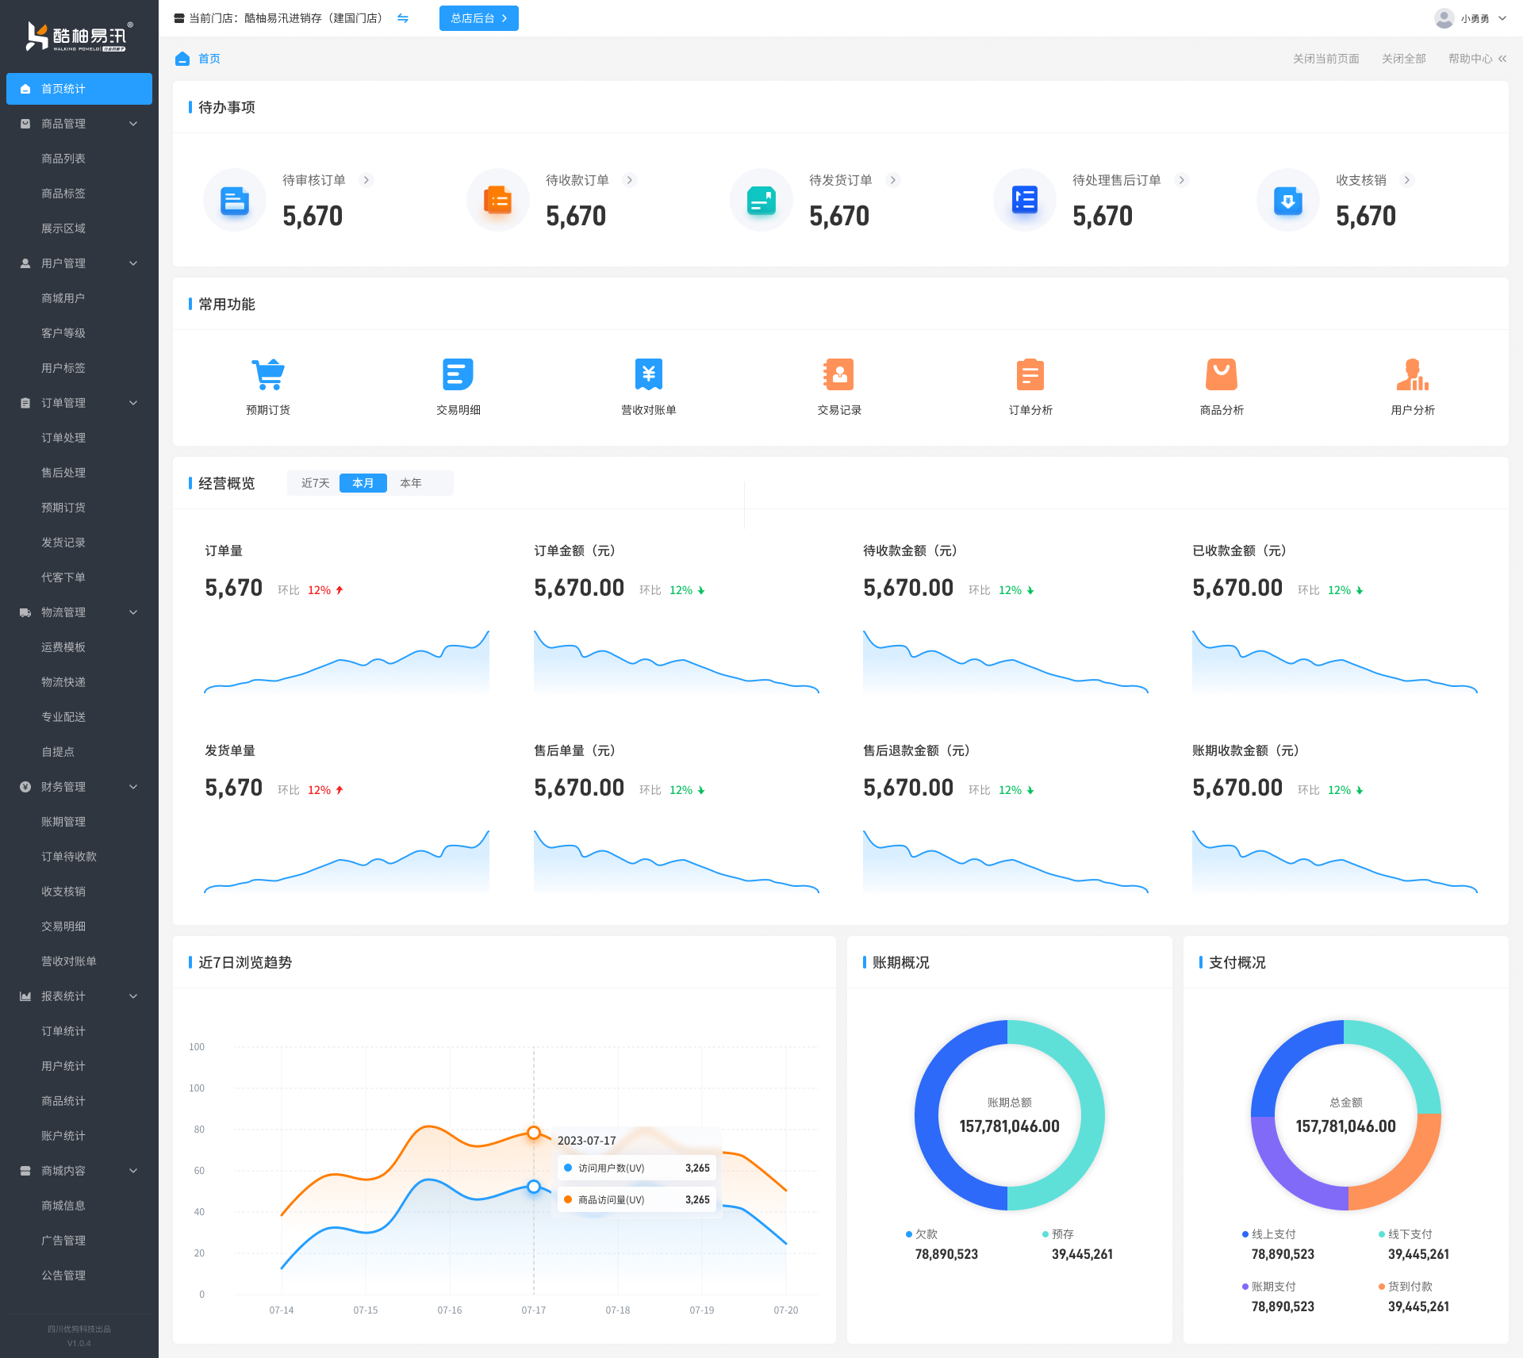Click the 总店后台 button
1523x1358 pixels.
point(478,18)
